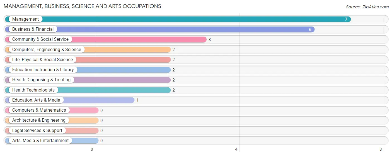392x156 pixels.
Task: Select the Business & Financial label
Action: coord(33,29)
